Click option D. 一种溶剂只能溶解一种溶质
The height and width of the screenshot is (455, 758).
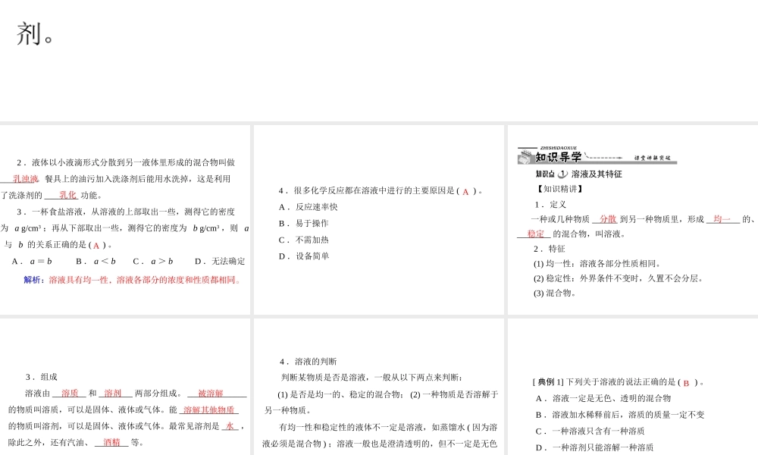(x=594, y=447)
